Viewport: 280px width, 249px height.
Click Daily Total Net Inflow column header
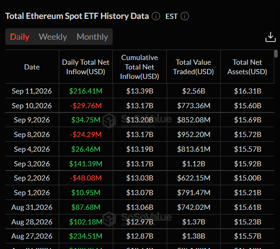point(86,67)
